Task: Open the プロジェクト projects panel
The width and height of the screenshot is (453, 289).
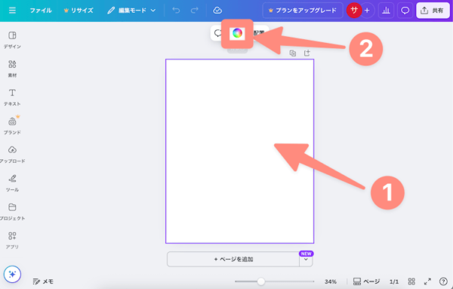Action: (x=12, y=211)
